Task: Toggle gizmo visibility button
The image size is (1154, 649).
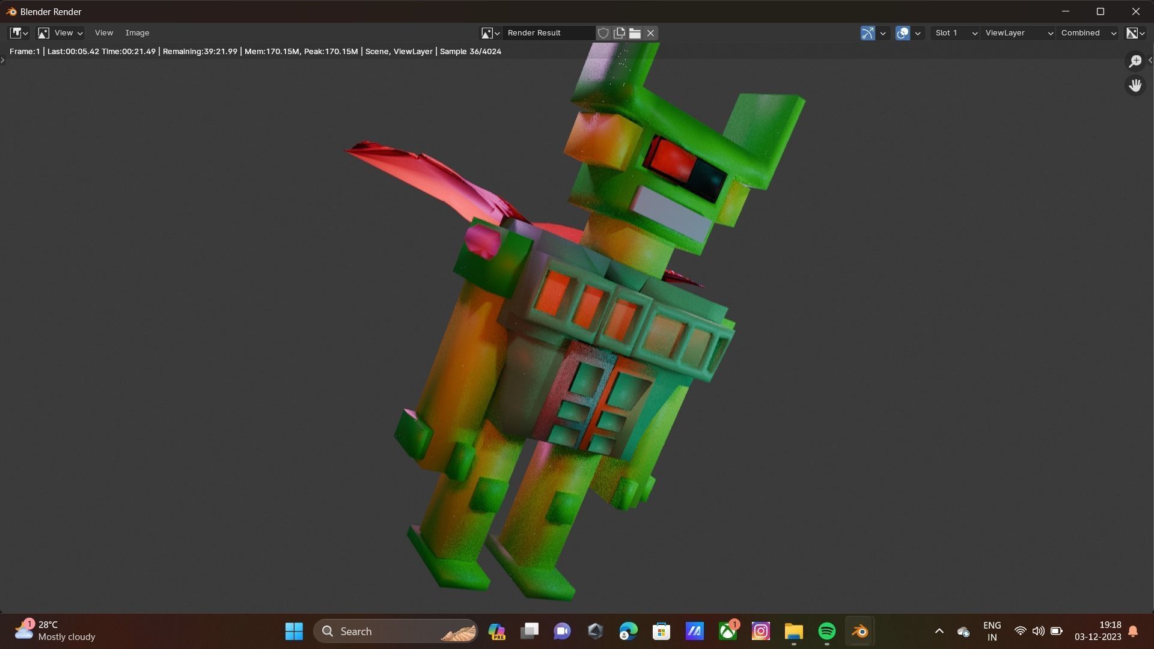Action: click(x=867, y=33)
